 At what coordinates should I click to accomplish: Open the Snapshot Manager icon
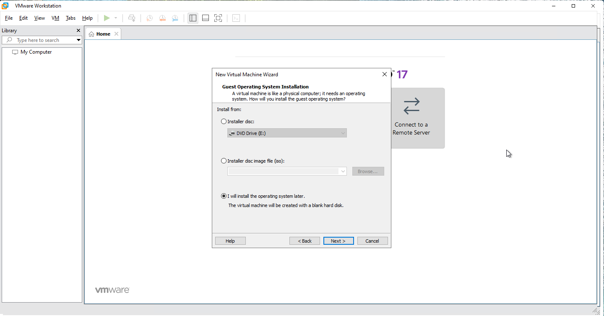tap(175, 18)
